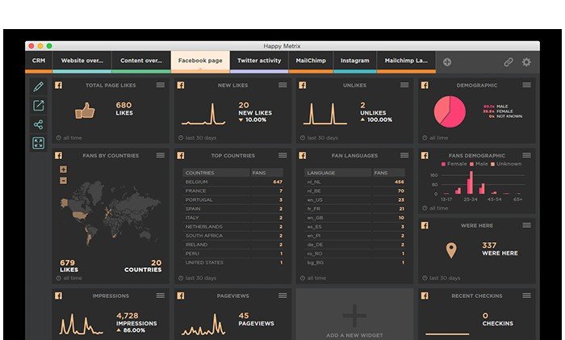The height and width of the screenshot is (340, 565).
Task: Select the nl_NL language row
Action: [355, 182]
